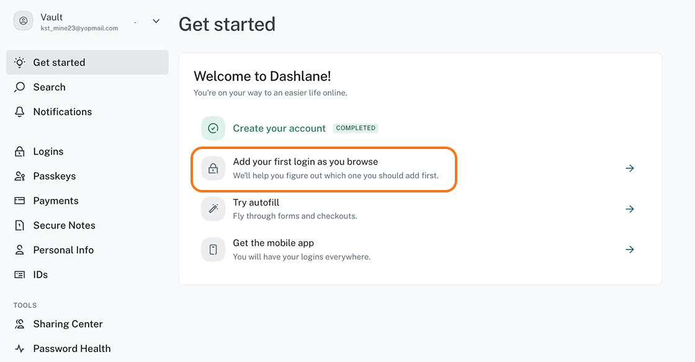
Task: Click the Vault account avatar icon
Action: click(x=23, y=21)
